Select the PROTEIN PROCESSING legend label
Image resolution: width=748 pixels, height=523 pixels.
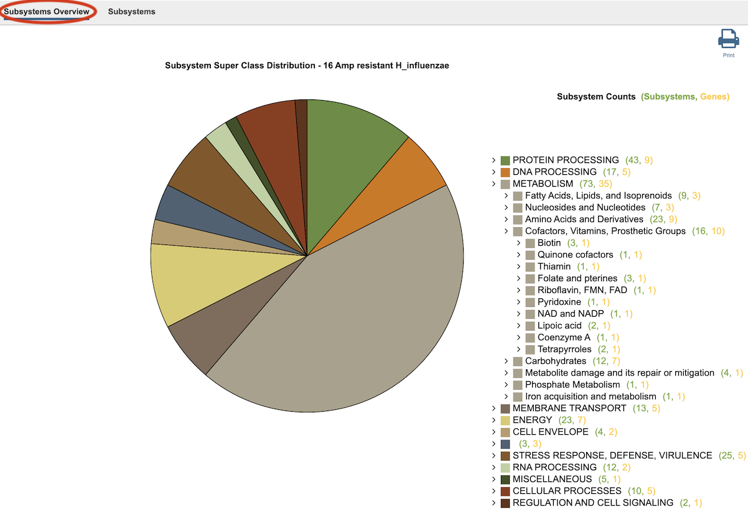click(566, 160)
